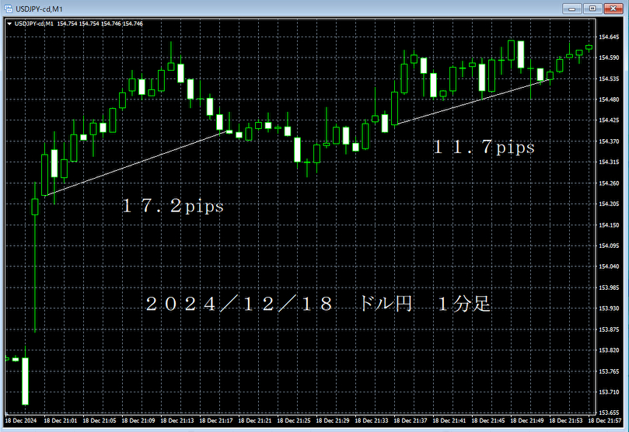Select the left trendline under 17.2pips move
Image resolution: width=629 pixels, height=432 pixels.
pos(136,163)
